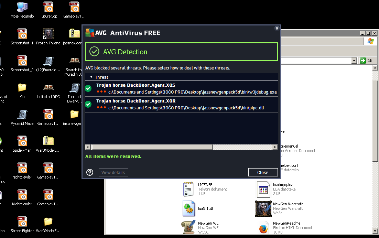Image resolution: width=379 pixels, height=238 pixels.
Task: Click the View details button
Action: [113, 172]
